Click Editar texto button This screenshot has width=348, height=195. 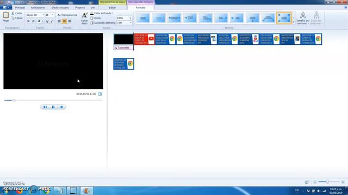[85, 18]
